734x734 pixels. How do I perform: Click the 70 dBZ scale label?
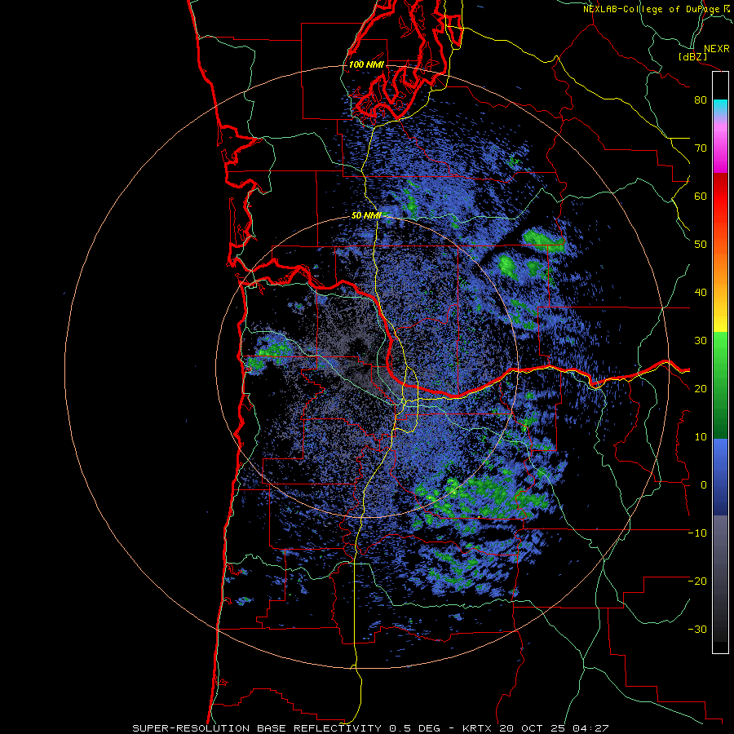(x=701, y=148)
